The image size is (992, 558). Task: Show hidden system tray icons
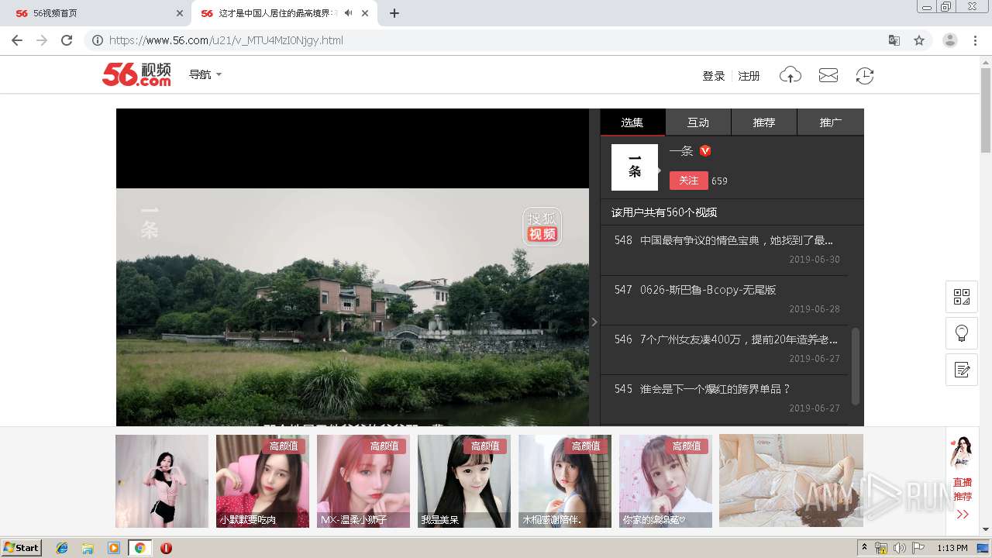865,548
